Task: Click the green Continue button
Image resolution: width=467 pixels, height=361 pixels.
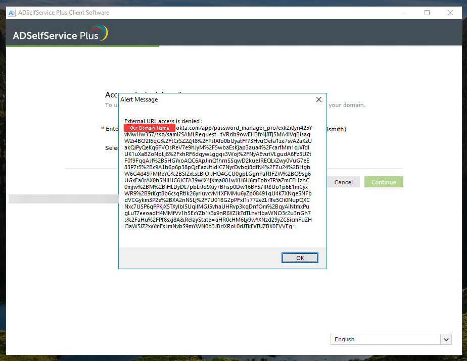Action: coord(384,182)
